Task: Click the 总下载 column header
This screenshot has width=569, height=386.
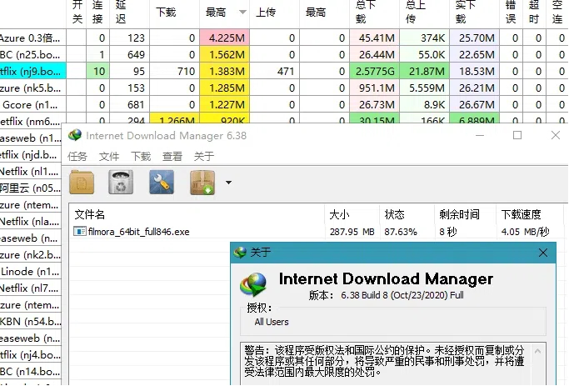Action: pyautogui.click(x=375, y=13)
